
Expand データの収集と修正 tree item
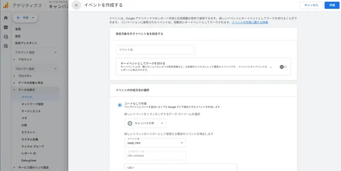(14, 83)
